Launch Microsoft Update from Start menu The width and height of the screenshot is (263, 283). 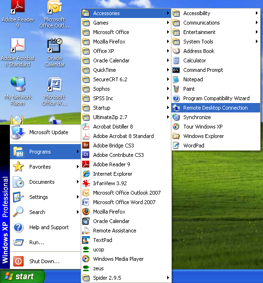(45, 132)
